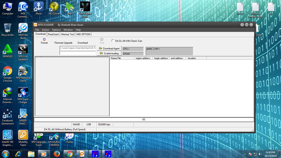The width and height of the screenshot is (281, 158).
Task: Click the Format tool icon
Action: click(44, 40)
